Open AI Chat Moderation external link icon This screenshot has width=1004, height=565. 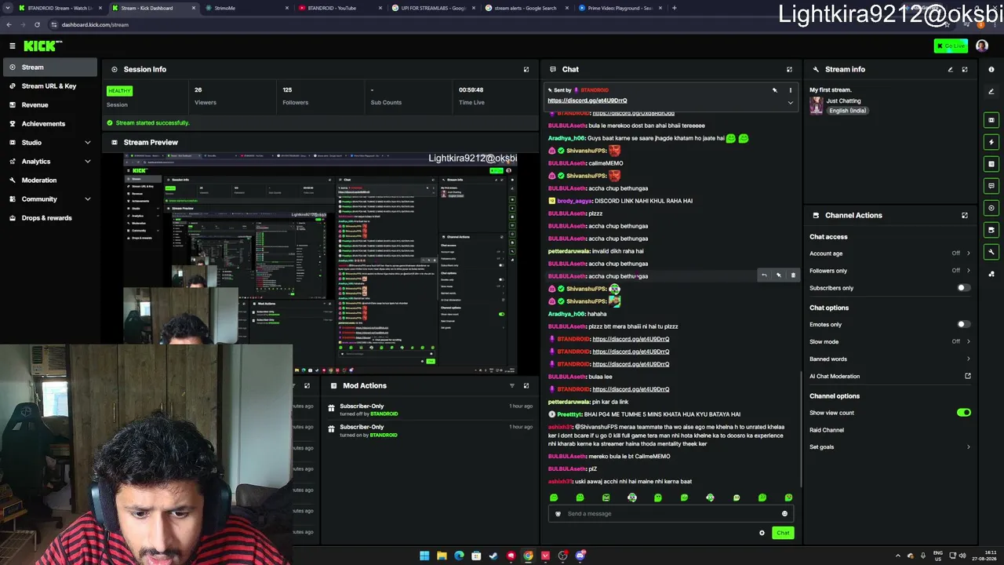pyautogui.click(x=968, y=376)
